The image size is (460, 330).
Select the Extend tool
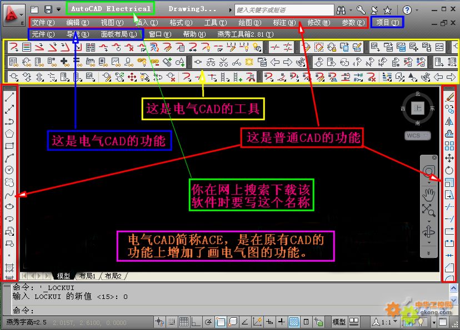point(449,219)
